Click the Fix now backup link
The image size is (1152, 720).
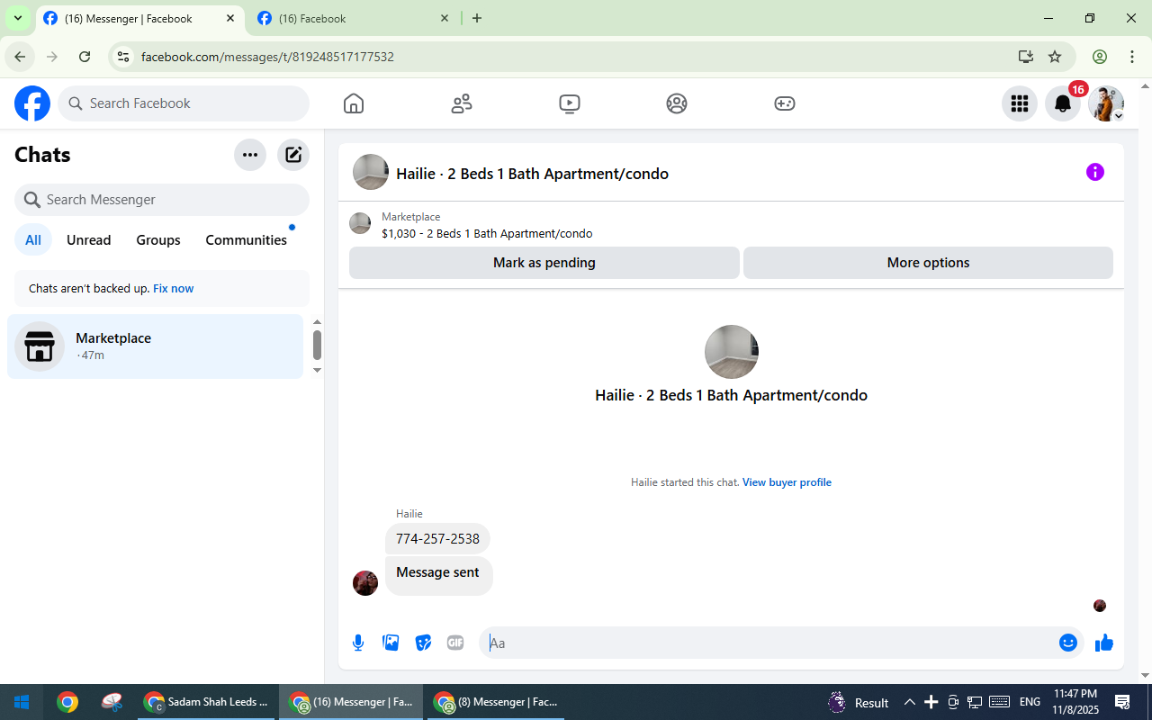coord(174,289)
